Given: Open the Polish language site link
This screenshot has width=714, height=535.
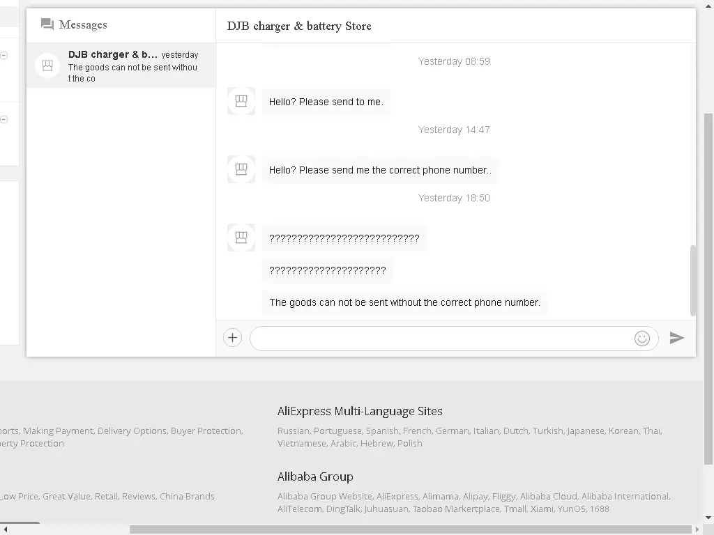Looking at the screenshot, I should tap(410, 444).
